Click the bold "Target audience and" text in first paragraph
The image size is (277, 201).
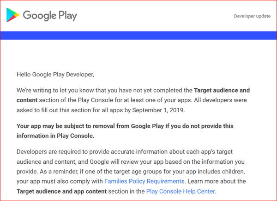click(222, 90)
